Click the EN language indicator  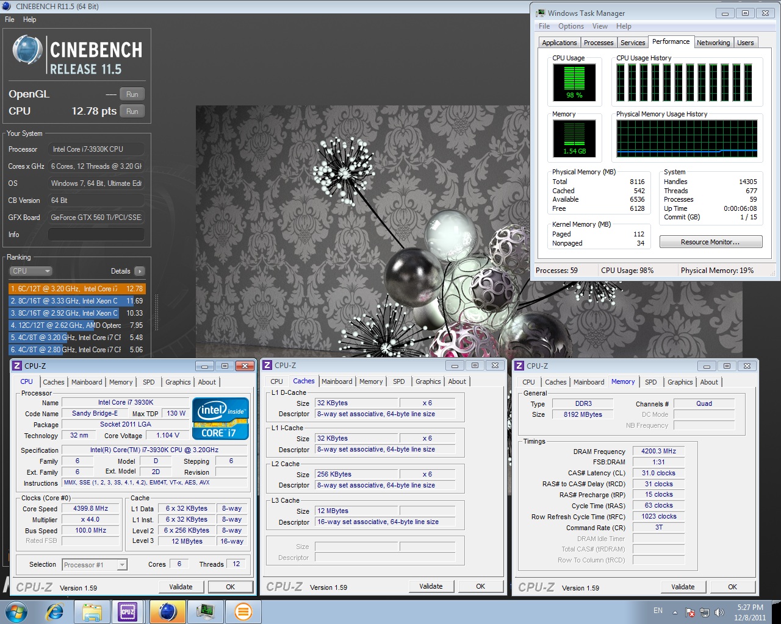(658, 611)
